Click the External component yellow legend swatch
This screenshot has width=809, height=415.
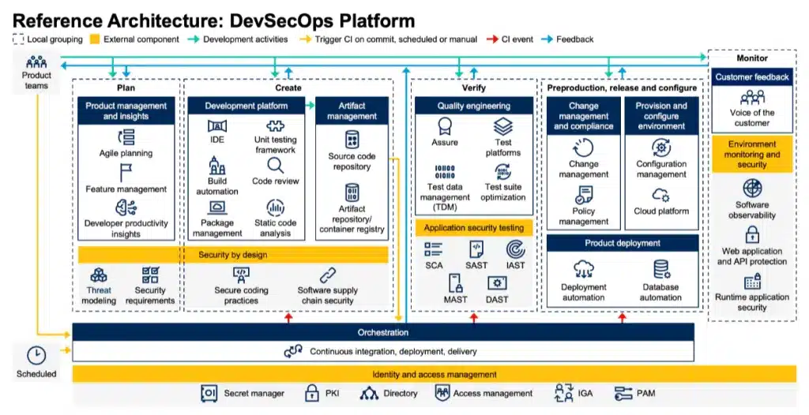pos(95,39)
